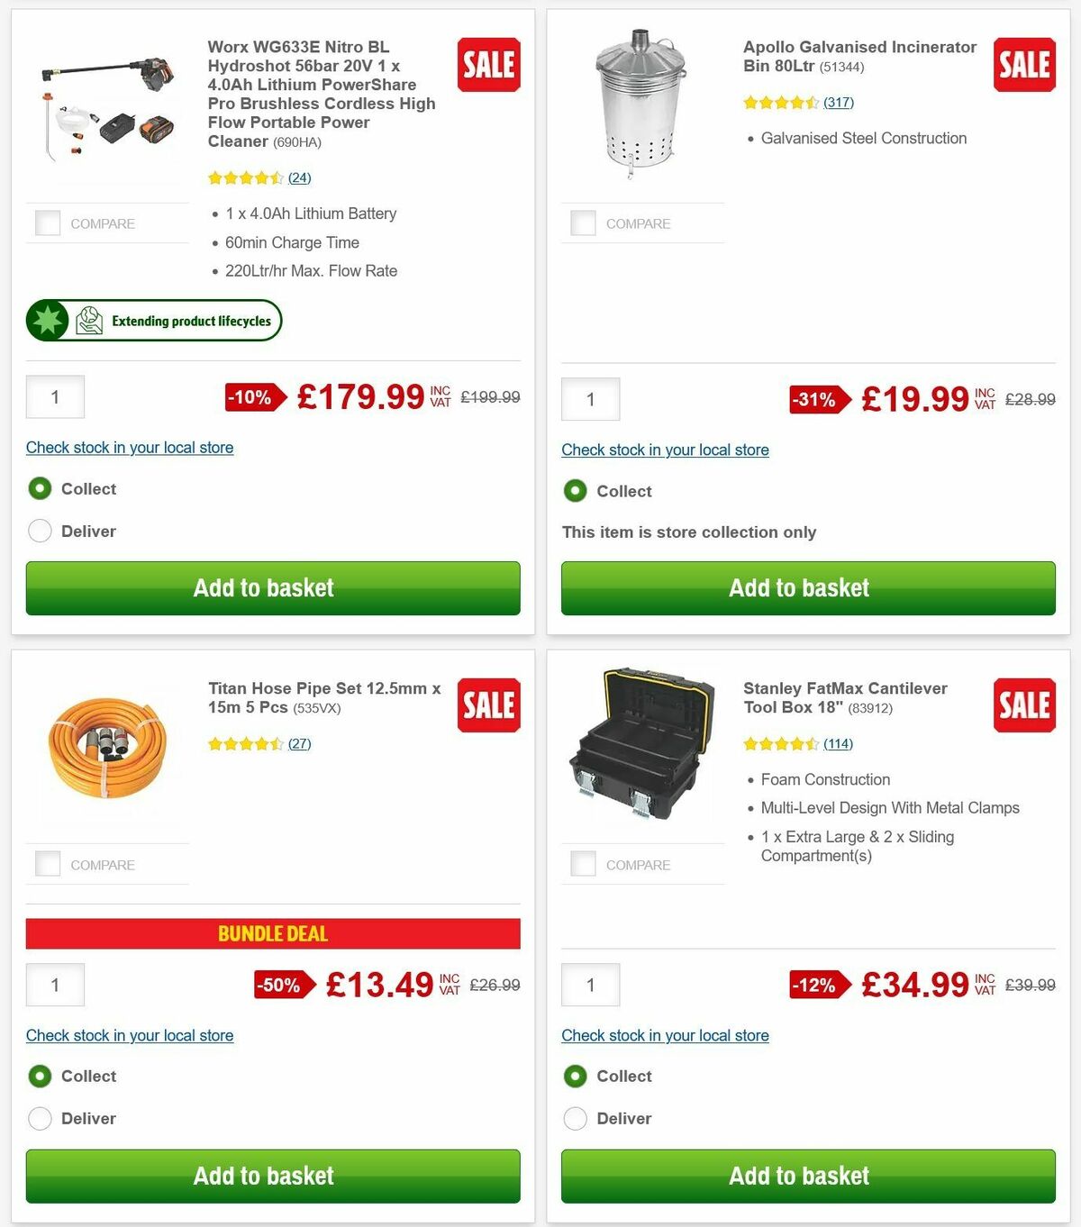1081x1227 pixels.
Task: Tick the COMPARE checkbox under the Worx Hydroshot
Action: coord(46,223)
